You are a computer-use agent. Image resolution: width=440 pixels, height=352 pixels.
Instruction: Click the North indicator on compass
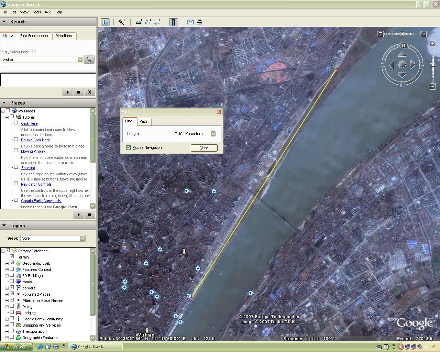coord(404,45)
